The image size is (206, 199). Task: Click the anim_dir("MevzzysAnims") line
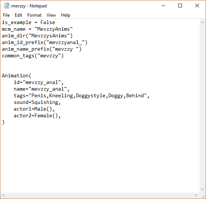click(37, 36)
